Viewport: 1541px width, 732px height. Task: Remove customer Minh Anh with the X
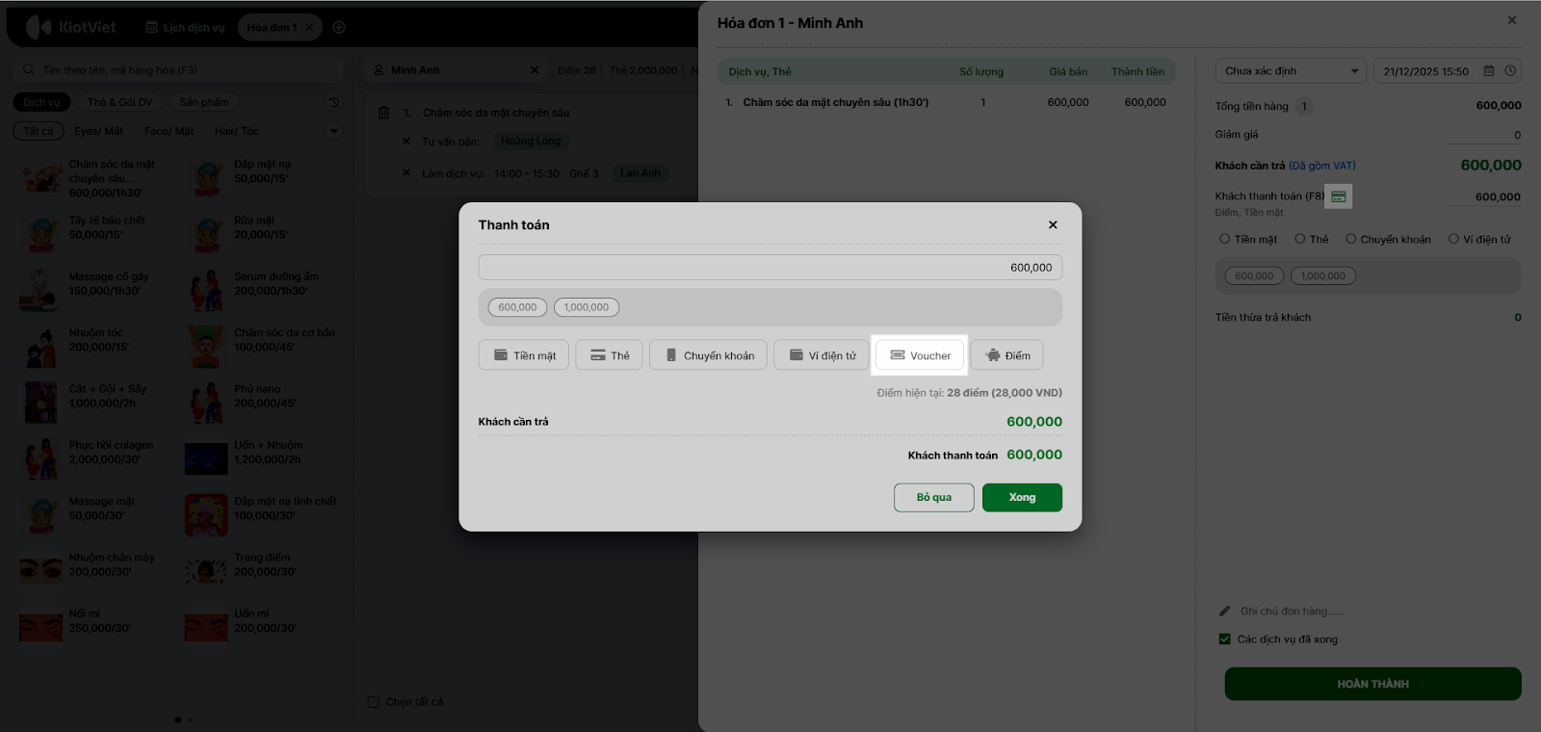pos(535,70)
